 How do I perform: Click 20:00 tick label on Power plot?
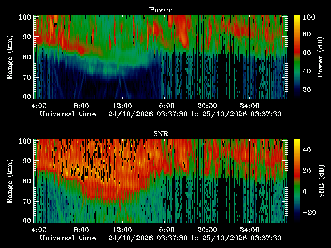[x=207, y=106]
